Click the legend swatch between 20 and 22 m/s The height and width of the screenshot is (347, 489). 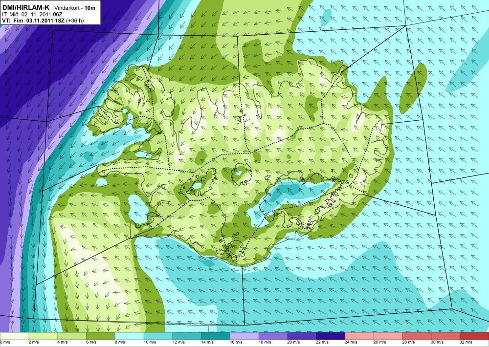302,336
